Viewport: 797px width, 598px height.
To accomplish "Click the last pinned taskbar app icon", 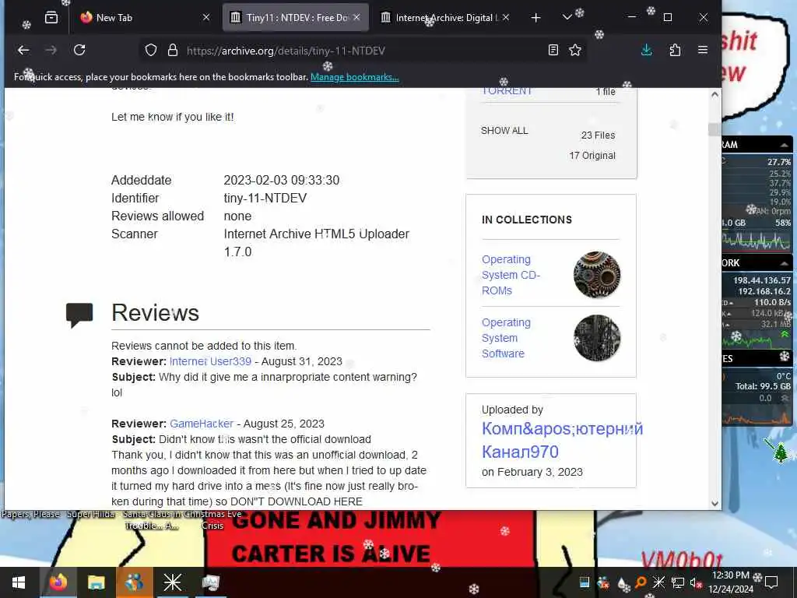I will (x=210, y=582).
